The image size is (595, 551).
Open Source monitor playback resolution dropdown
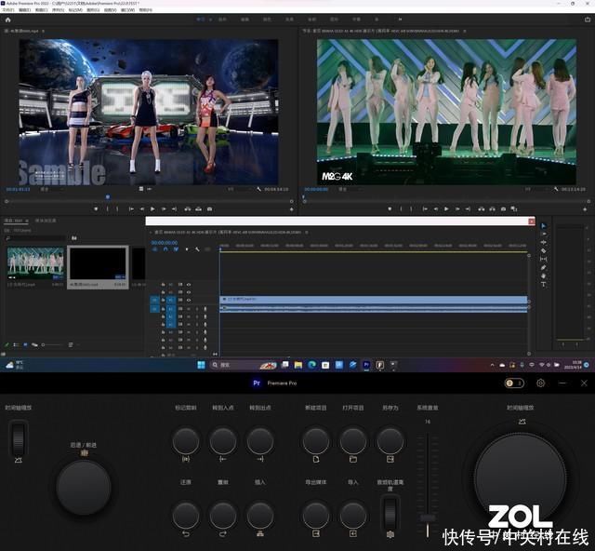pos(239,189)
